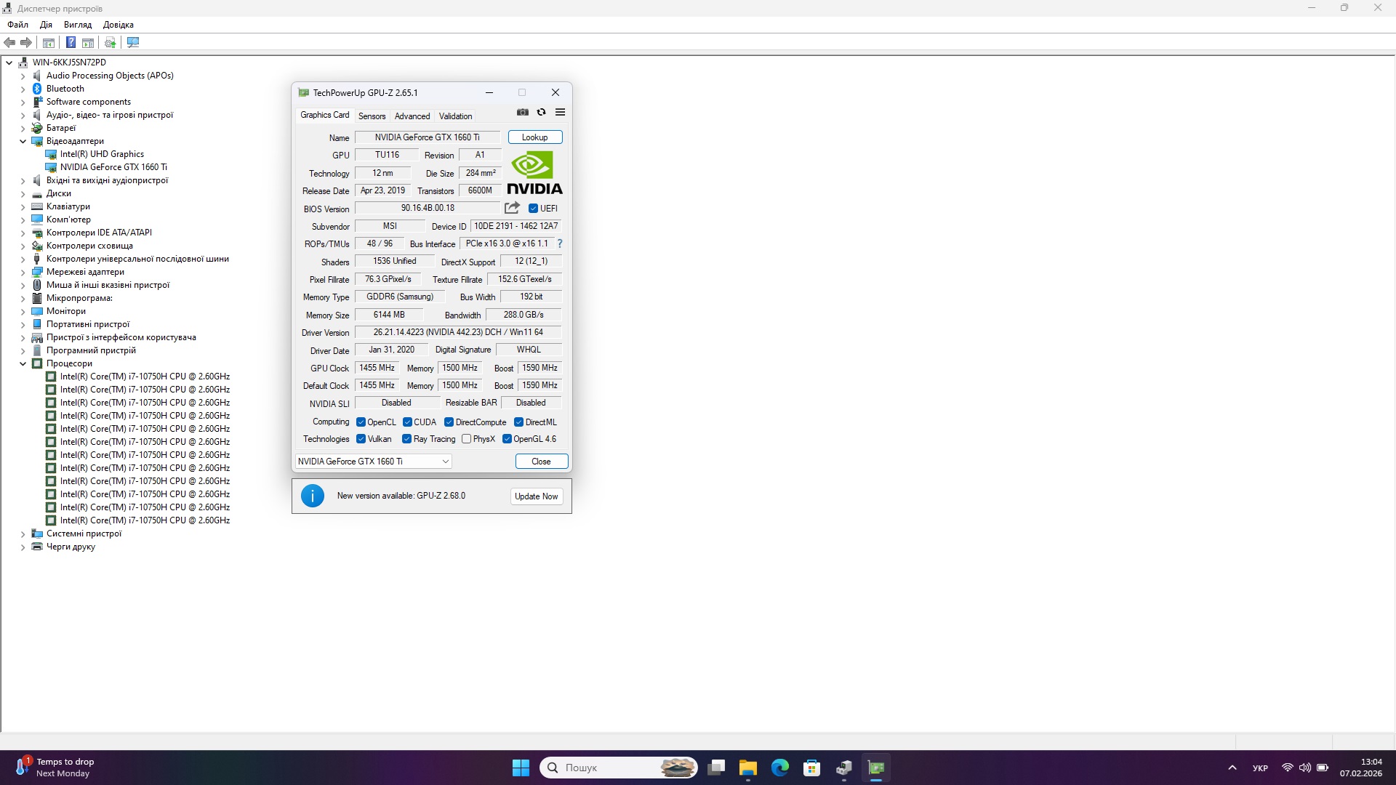
Task: Click the GPU-Z refresh icon
Action: coord(541,112)
